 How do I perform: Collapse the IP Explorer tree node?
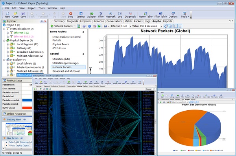coord(4,60)
